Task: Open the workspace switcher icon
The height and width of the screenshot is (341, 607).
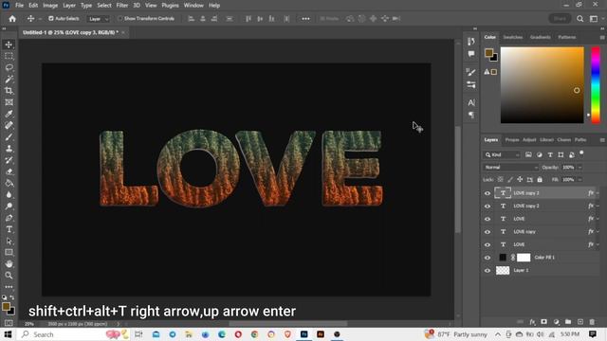Action: click(x=594, y=19)
